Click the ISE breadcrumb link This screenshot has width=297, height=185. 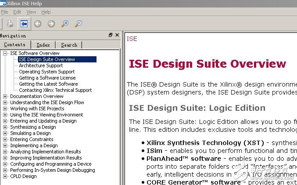[132, 39]
